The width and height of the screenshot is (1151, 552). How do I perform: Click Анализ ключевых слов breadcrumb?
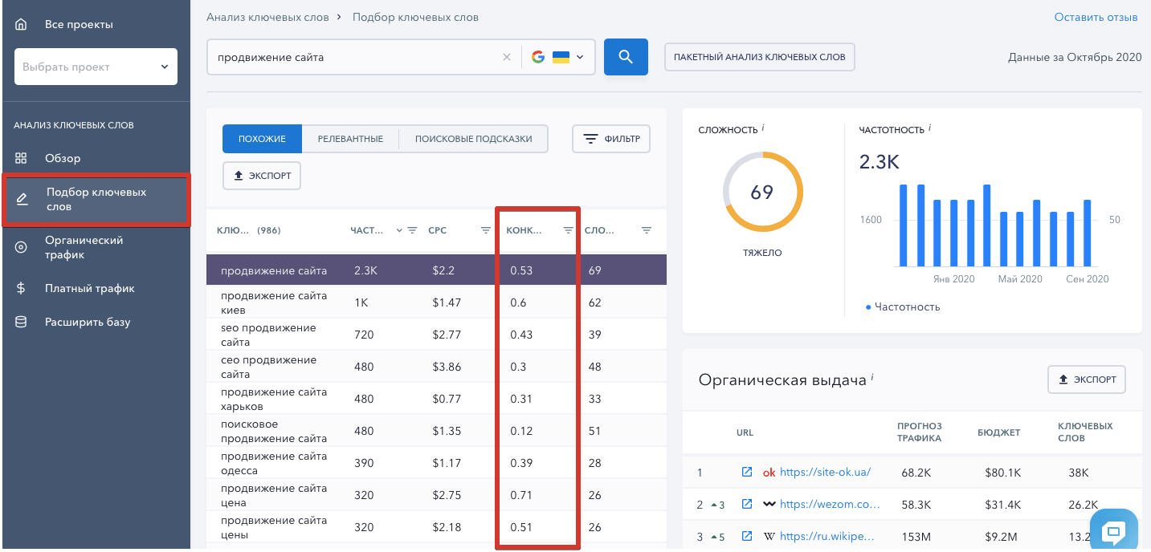point(267,17)
